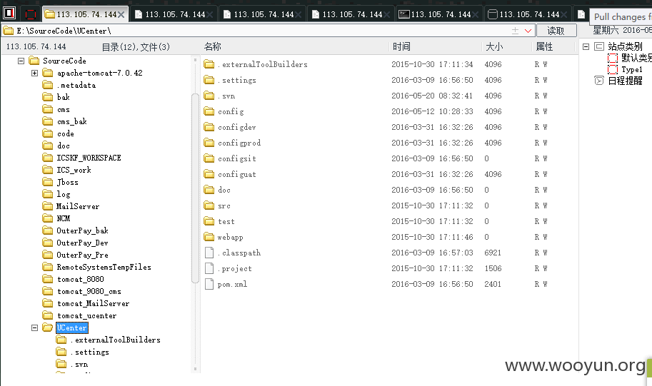The image size is (652, 386).
Task: Collapse the 站点类别 tree node
Action: coord(586,46)
